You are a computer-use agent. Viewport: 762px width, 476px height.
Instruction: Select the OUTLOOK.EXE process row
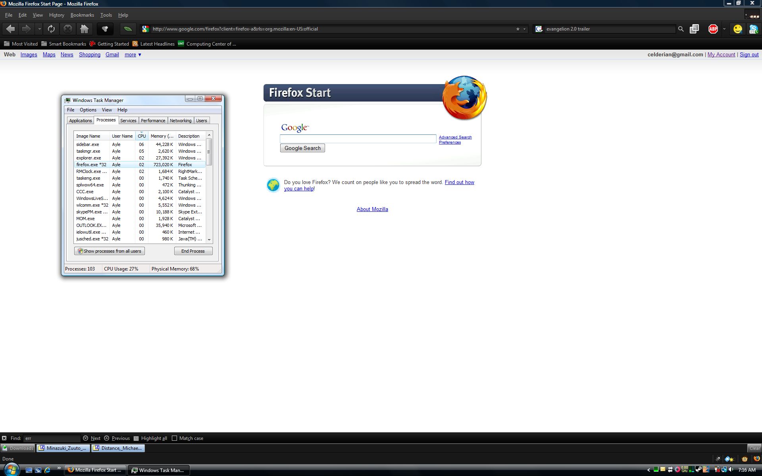[140, 225]
